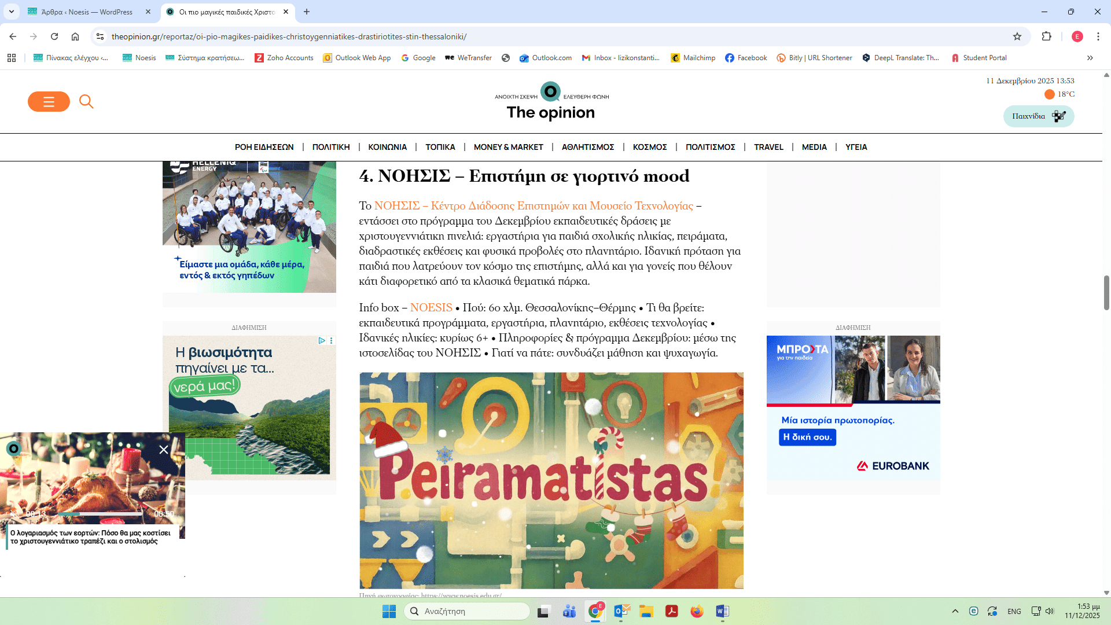Go to browser home page
Screen dimensions: 1111x625
tap(75, 36)
